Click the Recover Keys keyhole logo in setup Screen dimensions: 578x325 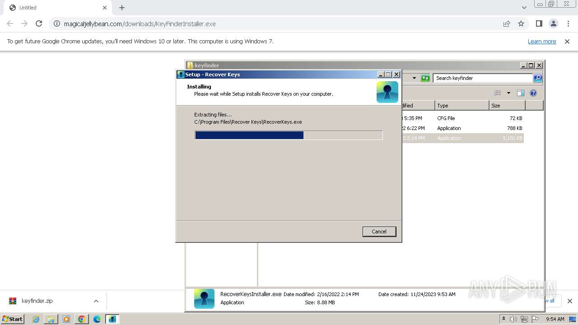point(387,92)
